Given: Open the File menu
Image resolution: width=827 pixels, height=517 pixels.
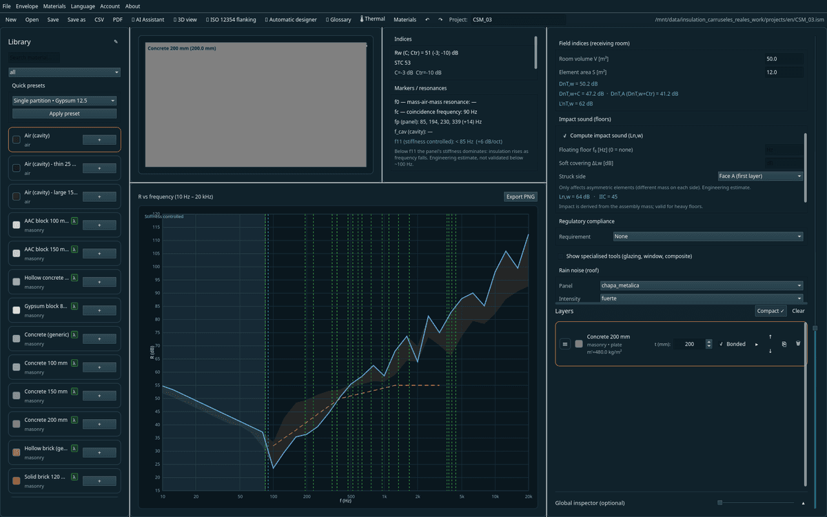Looking at the screenshot, I should point(7,6).
